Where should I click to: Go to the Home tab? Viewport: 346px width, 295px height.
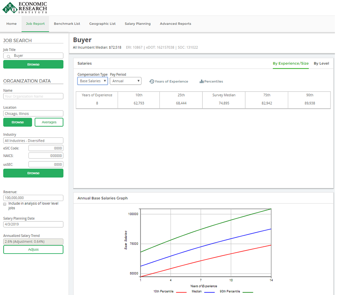(x=11, y=23)
